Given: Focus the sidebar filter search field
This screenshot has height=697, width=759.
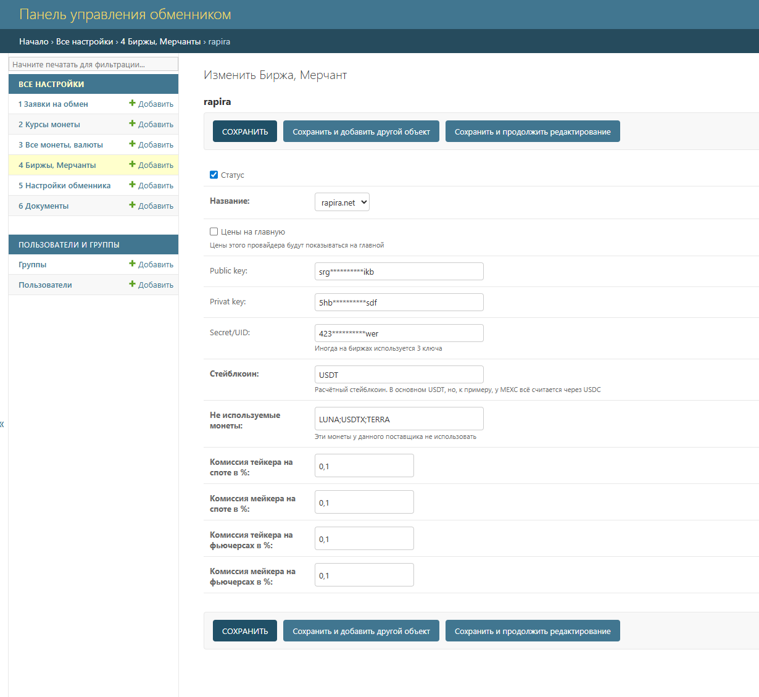Looking at the screenshot, I should (x=93, y=64).
